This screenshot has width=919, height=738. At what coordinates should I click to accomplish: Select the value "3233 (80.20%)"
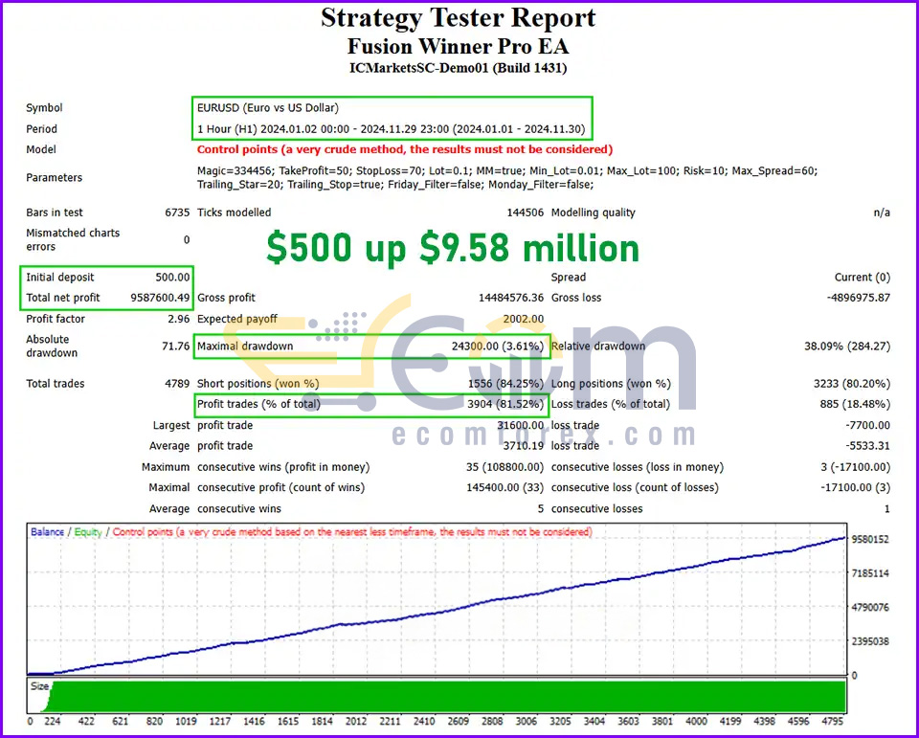[x=852, y=384]
